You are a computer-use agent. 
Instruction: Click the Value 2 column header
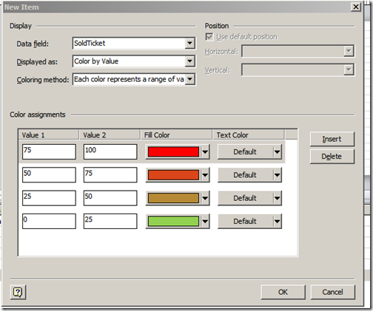(x=110, y=135)
